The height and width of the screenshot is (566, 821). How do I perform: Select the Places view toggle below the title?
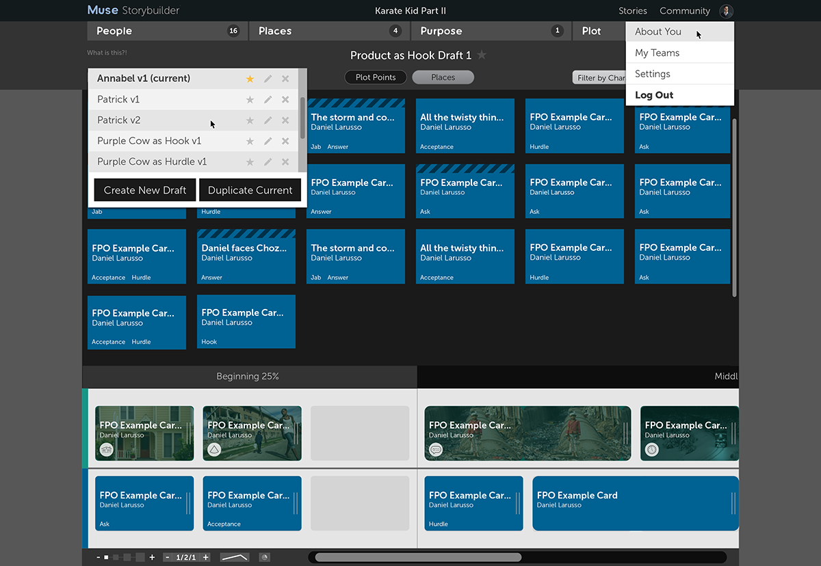click(443, 77)
